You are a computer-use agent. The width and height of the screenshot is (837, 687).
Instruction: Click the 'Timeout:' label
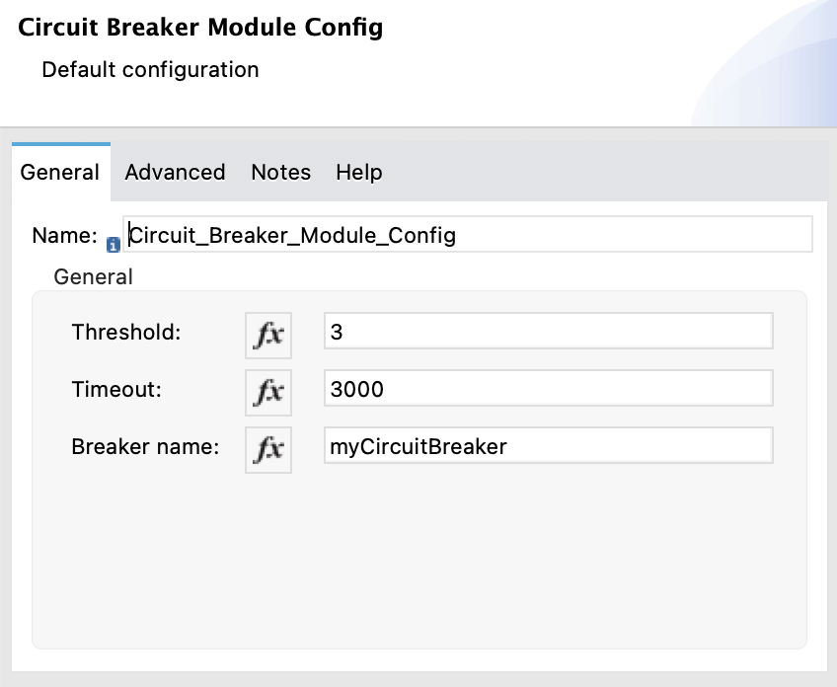pyautogui.click(x=116, y=389)
